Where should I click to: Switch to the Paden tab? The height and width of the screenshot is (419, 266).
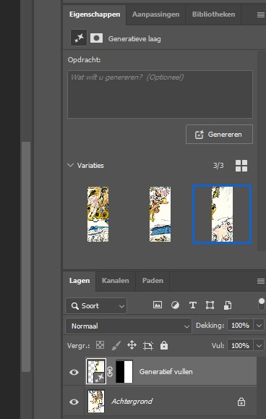[x=153, y=281]
